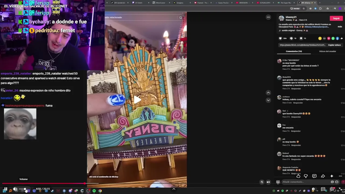The height and width of the screenshot is (194, 345).
Task: Open more share options arrow
Action: coord(341,39)
